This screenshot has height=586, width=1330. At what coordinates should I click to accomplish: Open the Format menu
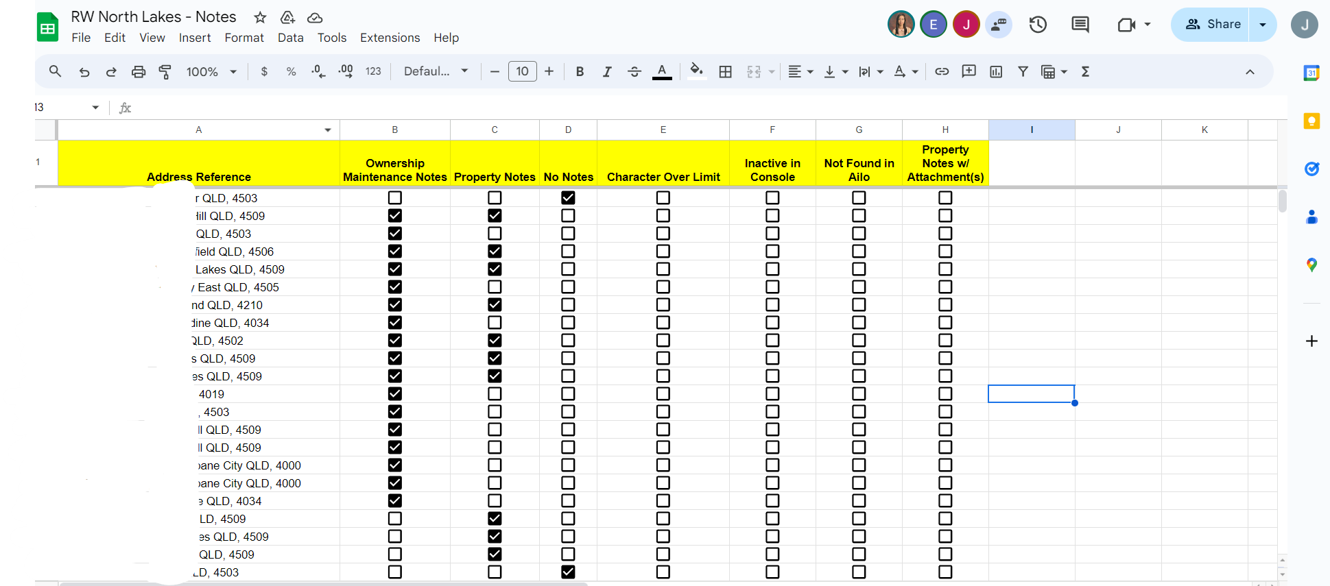244,38
